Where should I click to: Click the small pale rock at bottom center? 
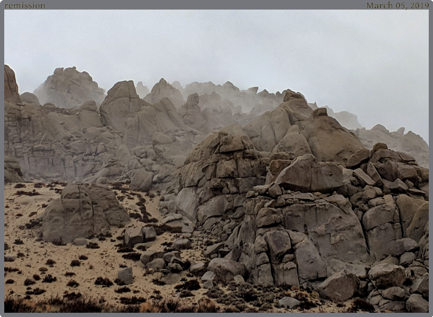289,302
